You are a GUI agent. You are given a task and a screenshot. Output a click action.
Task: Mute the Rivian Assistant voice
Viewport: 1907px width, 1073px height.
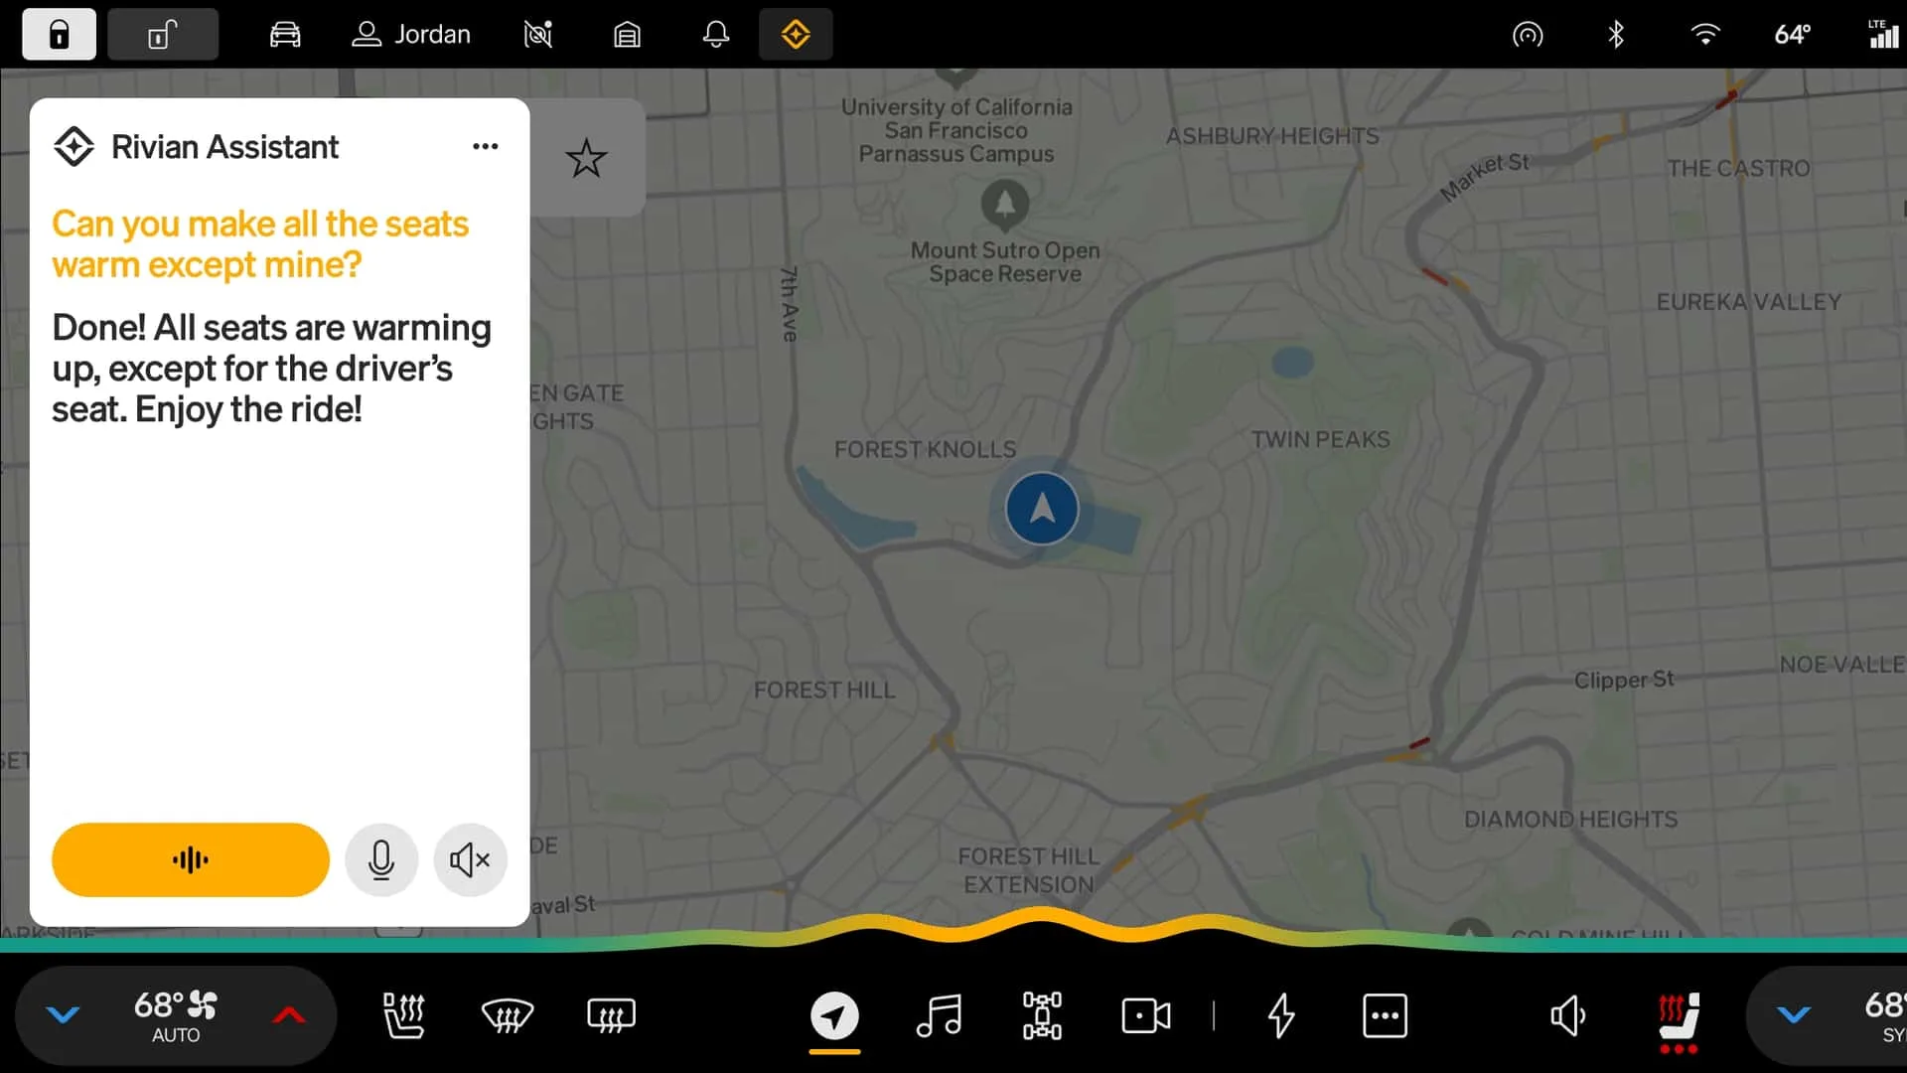tap(470, 859)
